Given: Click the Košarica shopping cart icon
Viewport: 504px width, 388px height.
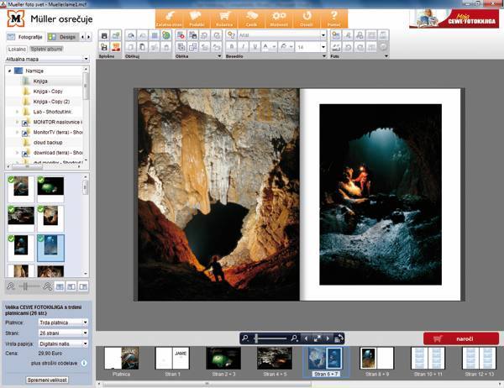Looking at the screenshot, I should tap(224, 18).
